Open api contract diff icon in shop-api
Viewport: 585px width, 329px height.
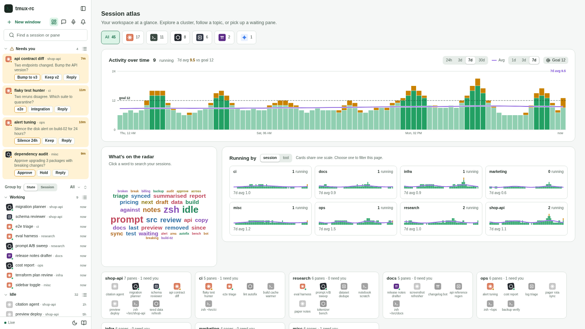(x=177, y=287)
